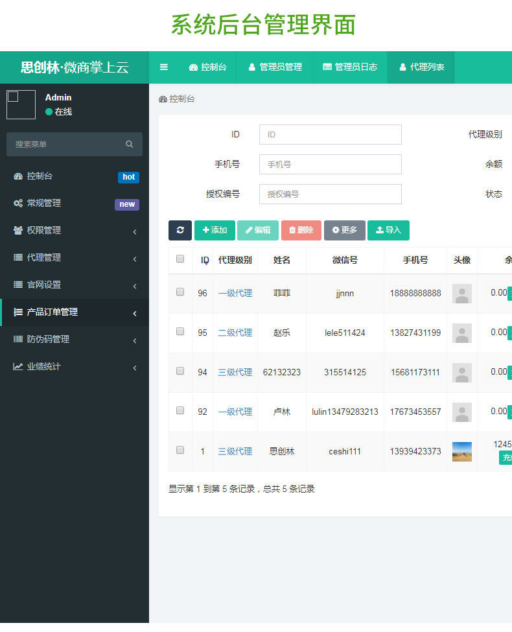
Task: Click the 姓名 column header
Action: [x=282, y=261]
